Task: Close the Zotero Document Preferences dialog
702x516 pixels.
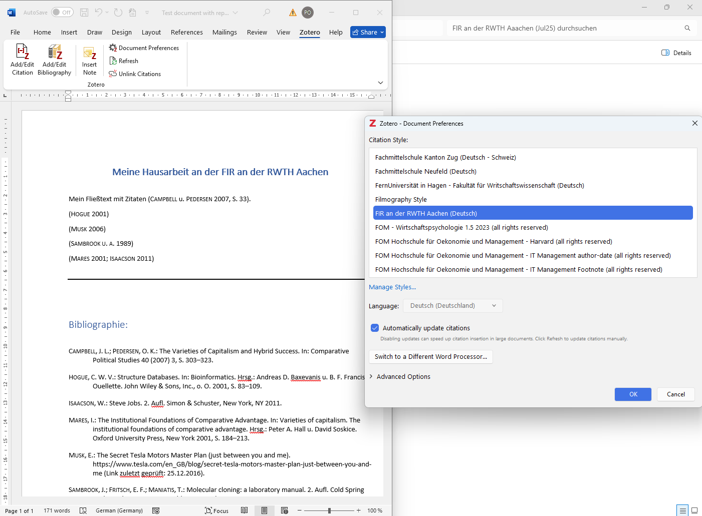Action: coord(694,123)
